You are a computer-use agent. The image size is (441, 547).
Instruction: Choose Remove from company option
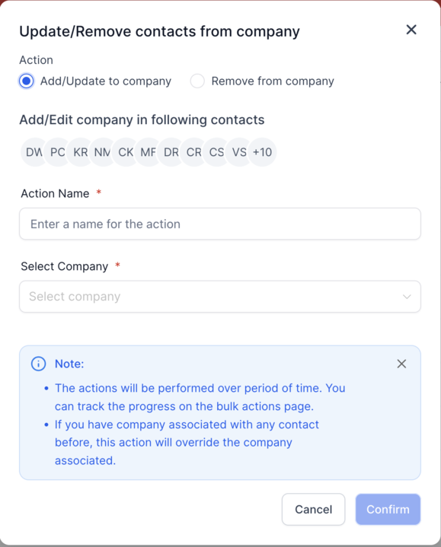(197, 81)
